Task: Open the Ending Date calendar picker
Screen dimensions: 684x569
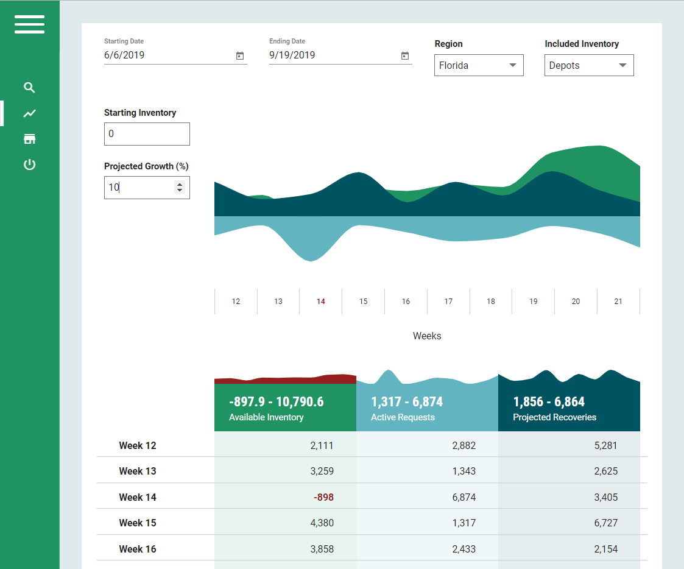Action: 405,55
